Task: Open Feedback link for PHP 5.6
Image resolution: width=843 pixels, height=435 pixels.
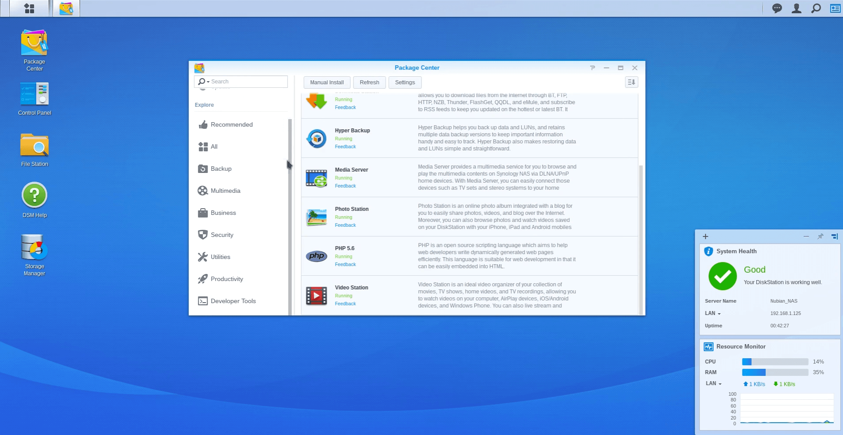Action: click(345, 264)
